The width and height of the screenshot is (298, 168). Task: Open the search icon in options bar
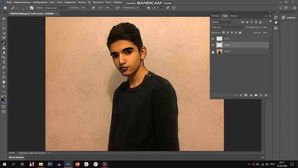coord(281,8)
